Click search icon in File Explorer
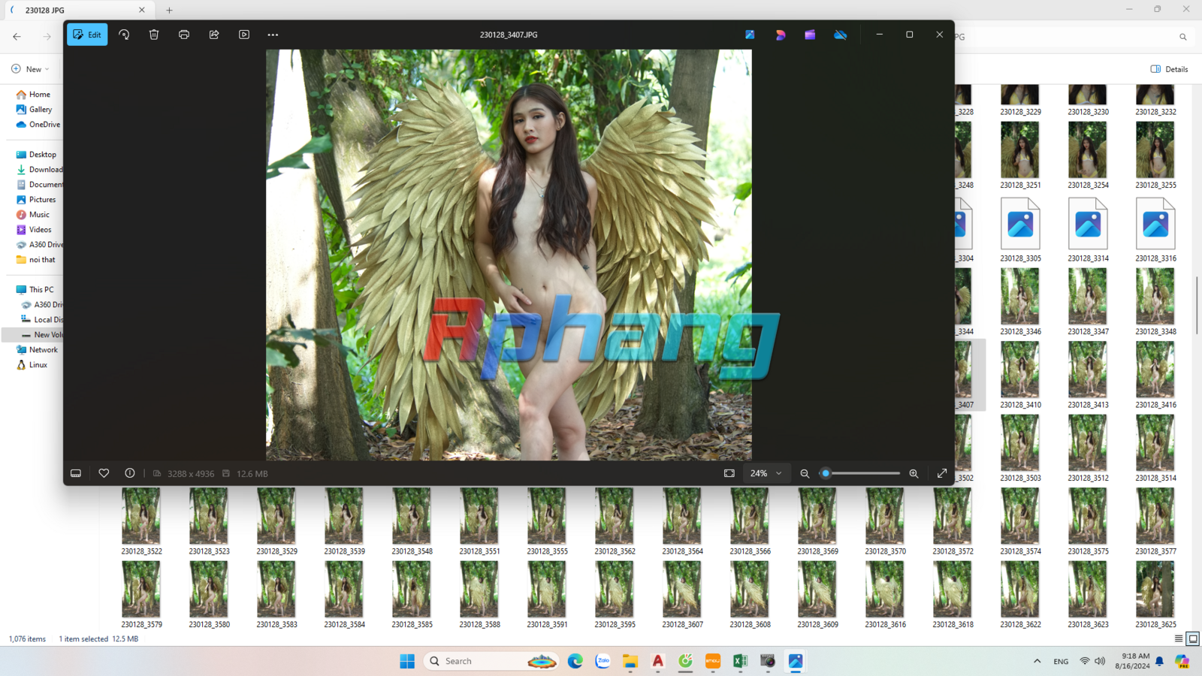Screen dimensions: 1202x676 1182,37
